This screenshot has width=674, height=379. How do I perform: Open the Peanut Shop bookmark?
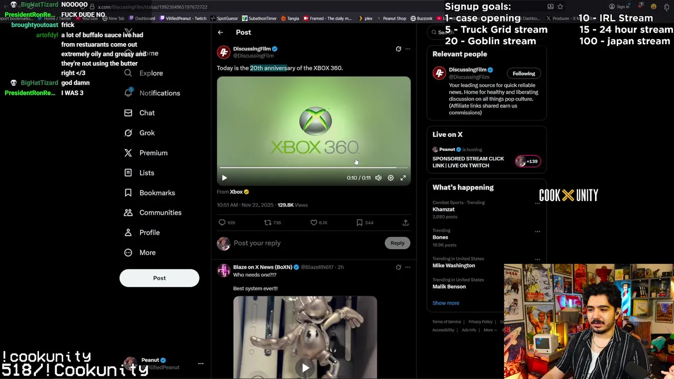pos(391,18)
